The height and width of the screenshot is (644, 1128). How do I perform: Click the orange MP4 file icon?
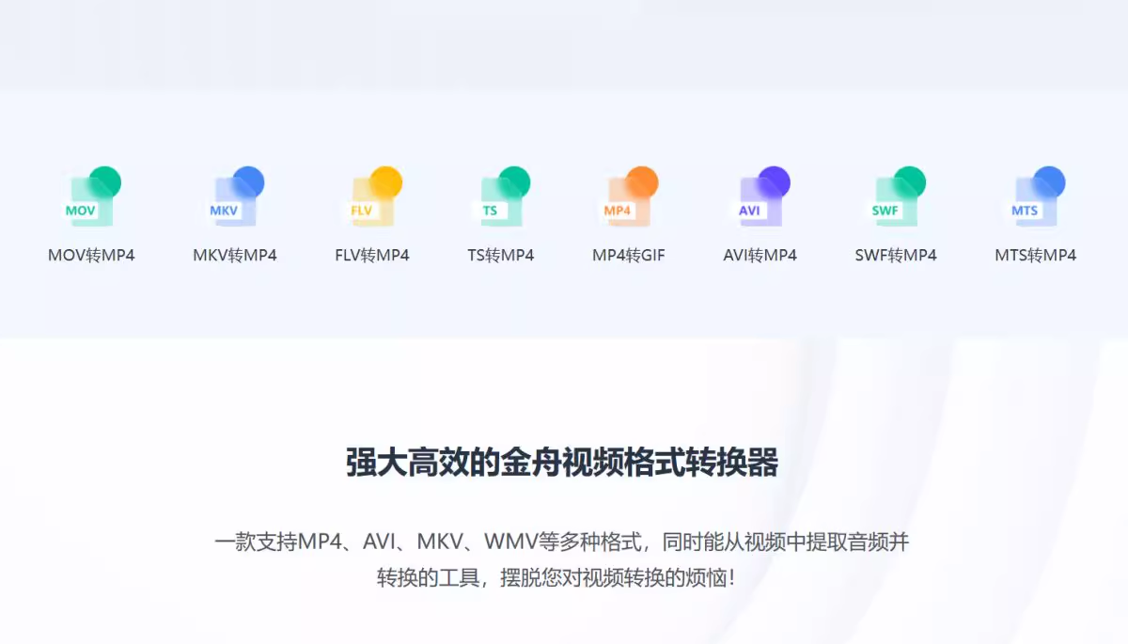click(629, 196)
